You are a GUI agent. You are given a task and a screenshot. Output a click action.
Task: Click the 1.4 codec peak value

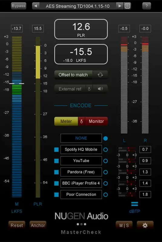point(145,183)
